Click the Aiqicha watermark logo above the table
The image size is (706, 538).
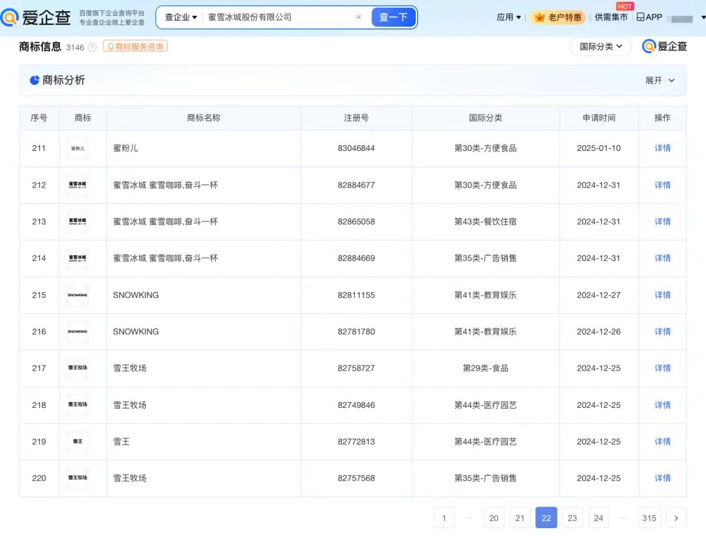[664, 46]
